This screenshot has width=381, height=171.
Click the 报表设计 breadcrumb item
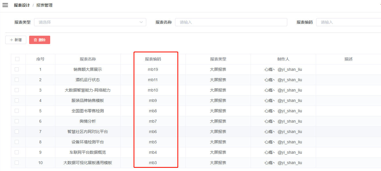pyautogui.click(x=22, y=5)
